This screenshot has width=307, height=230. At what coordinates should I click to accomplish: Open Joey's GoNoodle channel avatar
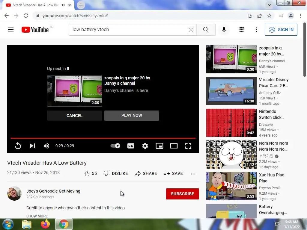click(14, 193)
